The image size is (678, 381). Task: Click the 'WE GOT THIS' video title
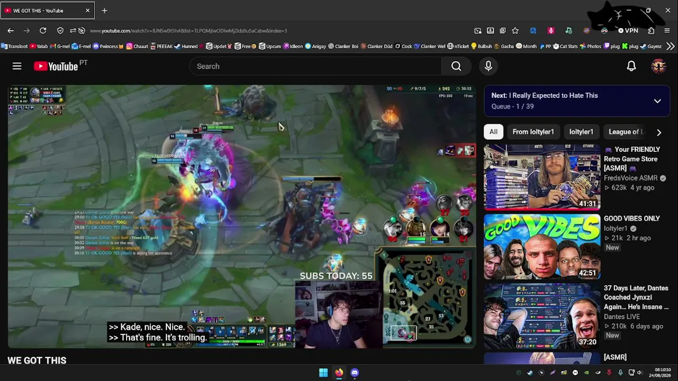point(37,361)
